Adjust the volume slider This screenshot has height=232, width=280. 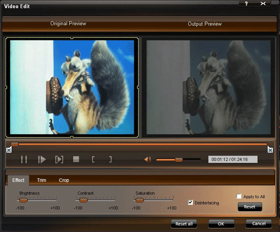pyautogui.click(x=179, y=160)
